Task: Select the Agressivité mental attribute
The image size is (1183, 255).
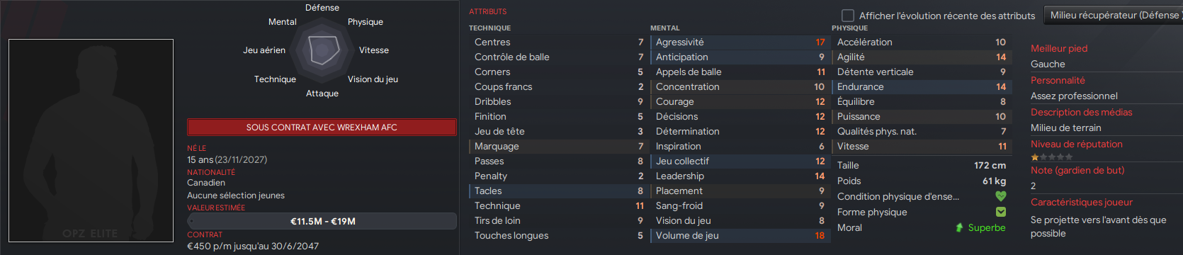Action: tap(739, 42)
